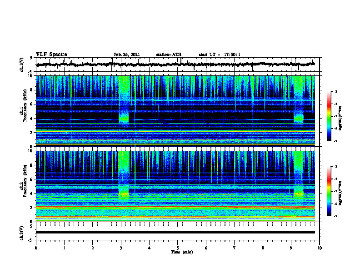The height and width of the screenshot is (278, 360).
Task: Click the ch.2 "Frequency (kHz)" axis label
Action: (x=25, y=181)
